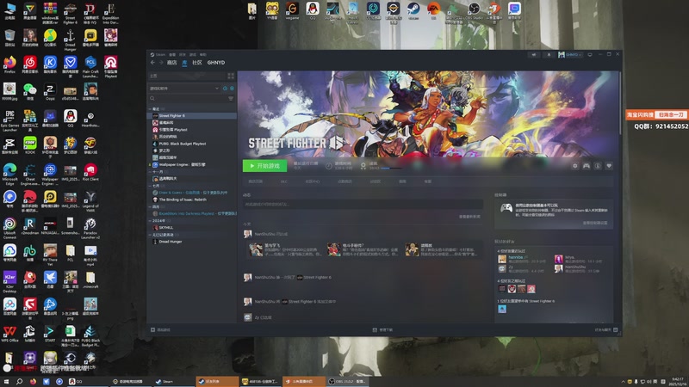Viewport: 689px width, 387px height.
Task: Open the GHNYD profile tab
Action: pyautogui.click(x=216, y=63)
